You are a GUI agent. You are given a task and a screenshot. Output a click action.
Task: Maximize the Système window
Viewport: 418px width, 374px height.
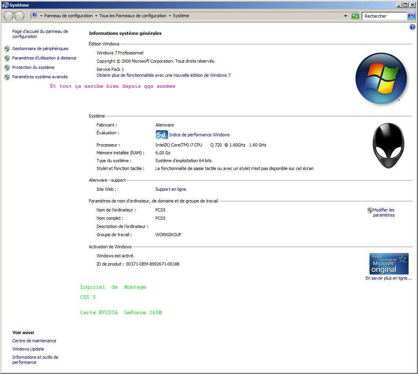(405, 5)
